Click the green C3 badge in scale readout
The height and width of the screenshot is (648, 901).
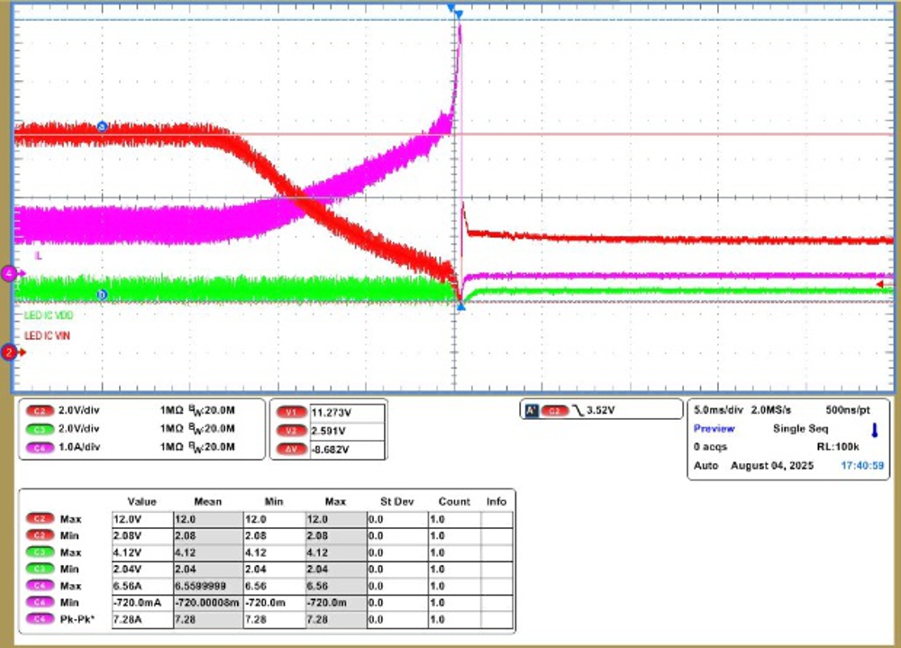(x=39, y=428)
